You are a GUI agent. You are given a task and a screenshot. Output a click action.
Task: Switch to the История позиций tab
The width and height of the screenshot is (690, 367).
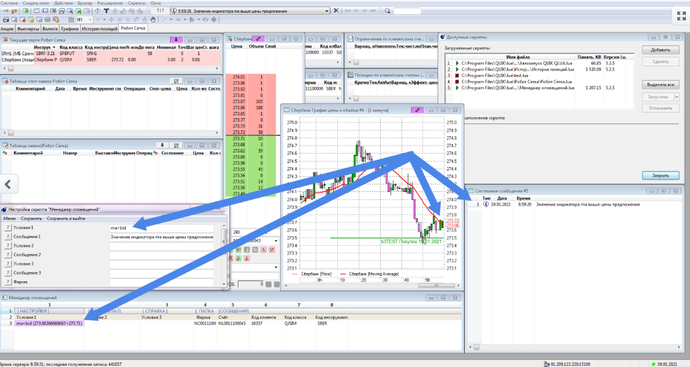(99, 28)
